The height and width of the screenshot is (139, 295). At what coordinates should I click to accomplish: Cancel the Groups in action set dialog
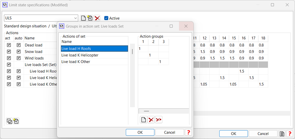tap(170, 133)
